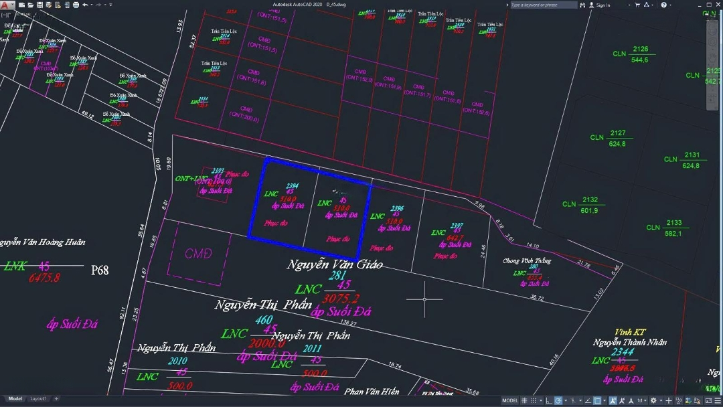Click the MODEL space button in status bar
The image size is (723, 407).
(x=510, y=400)
